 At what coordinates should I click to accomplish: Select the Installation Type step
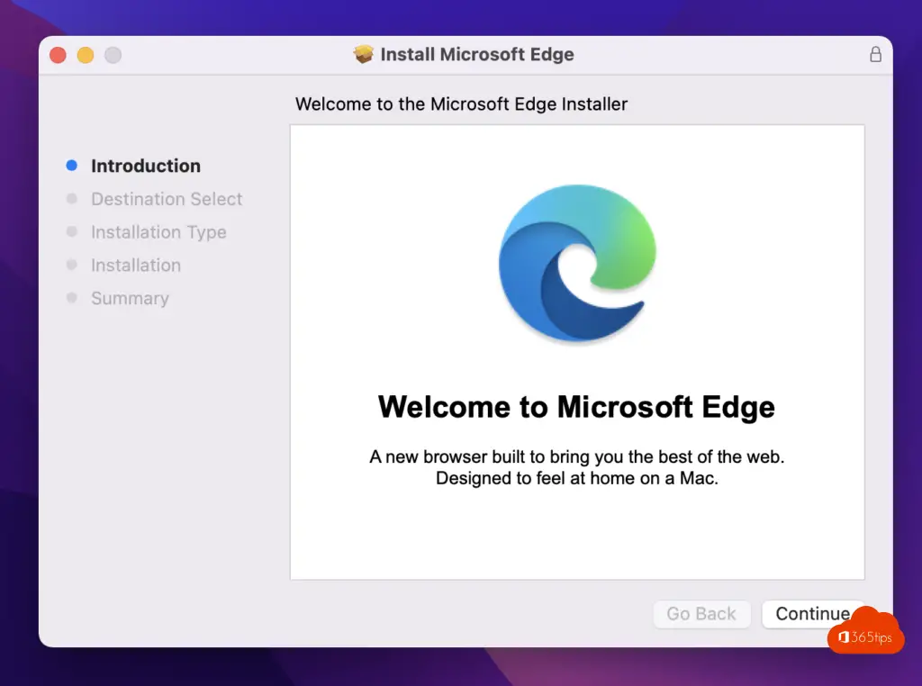pyautogui.click(x=158, y=232)
